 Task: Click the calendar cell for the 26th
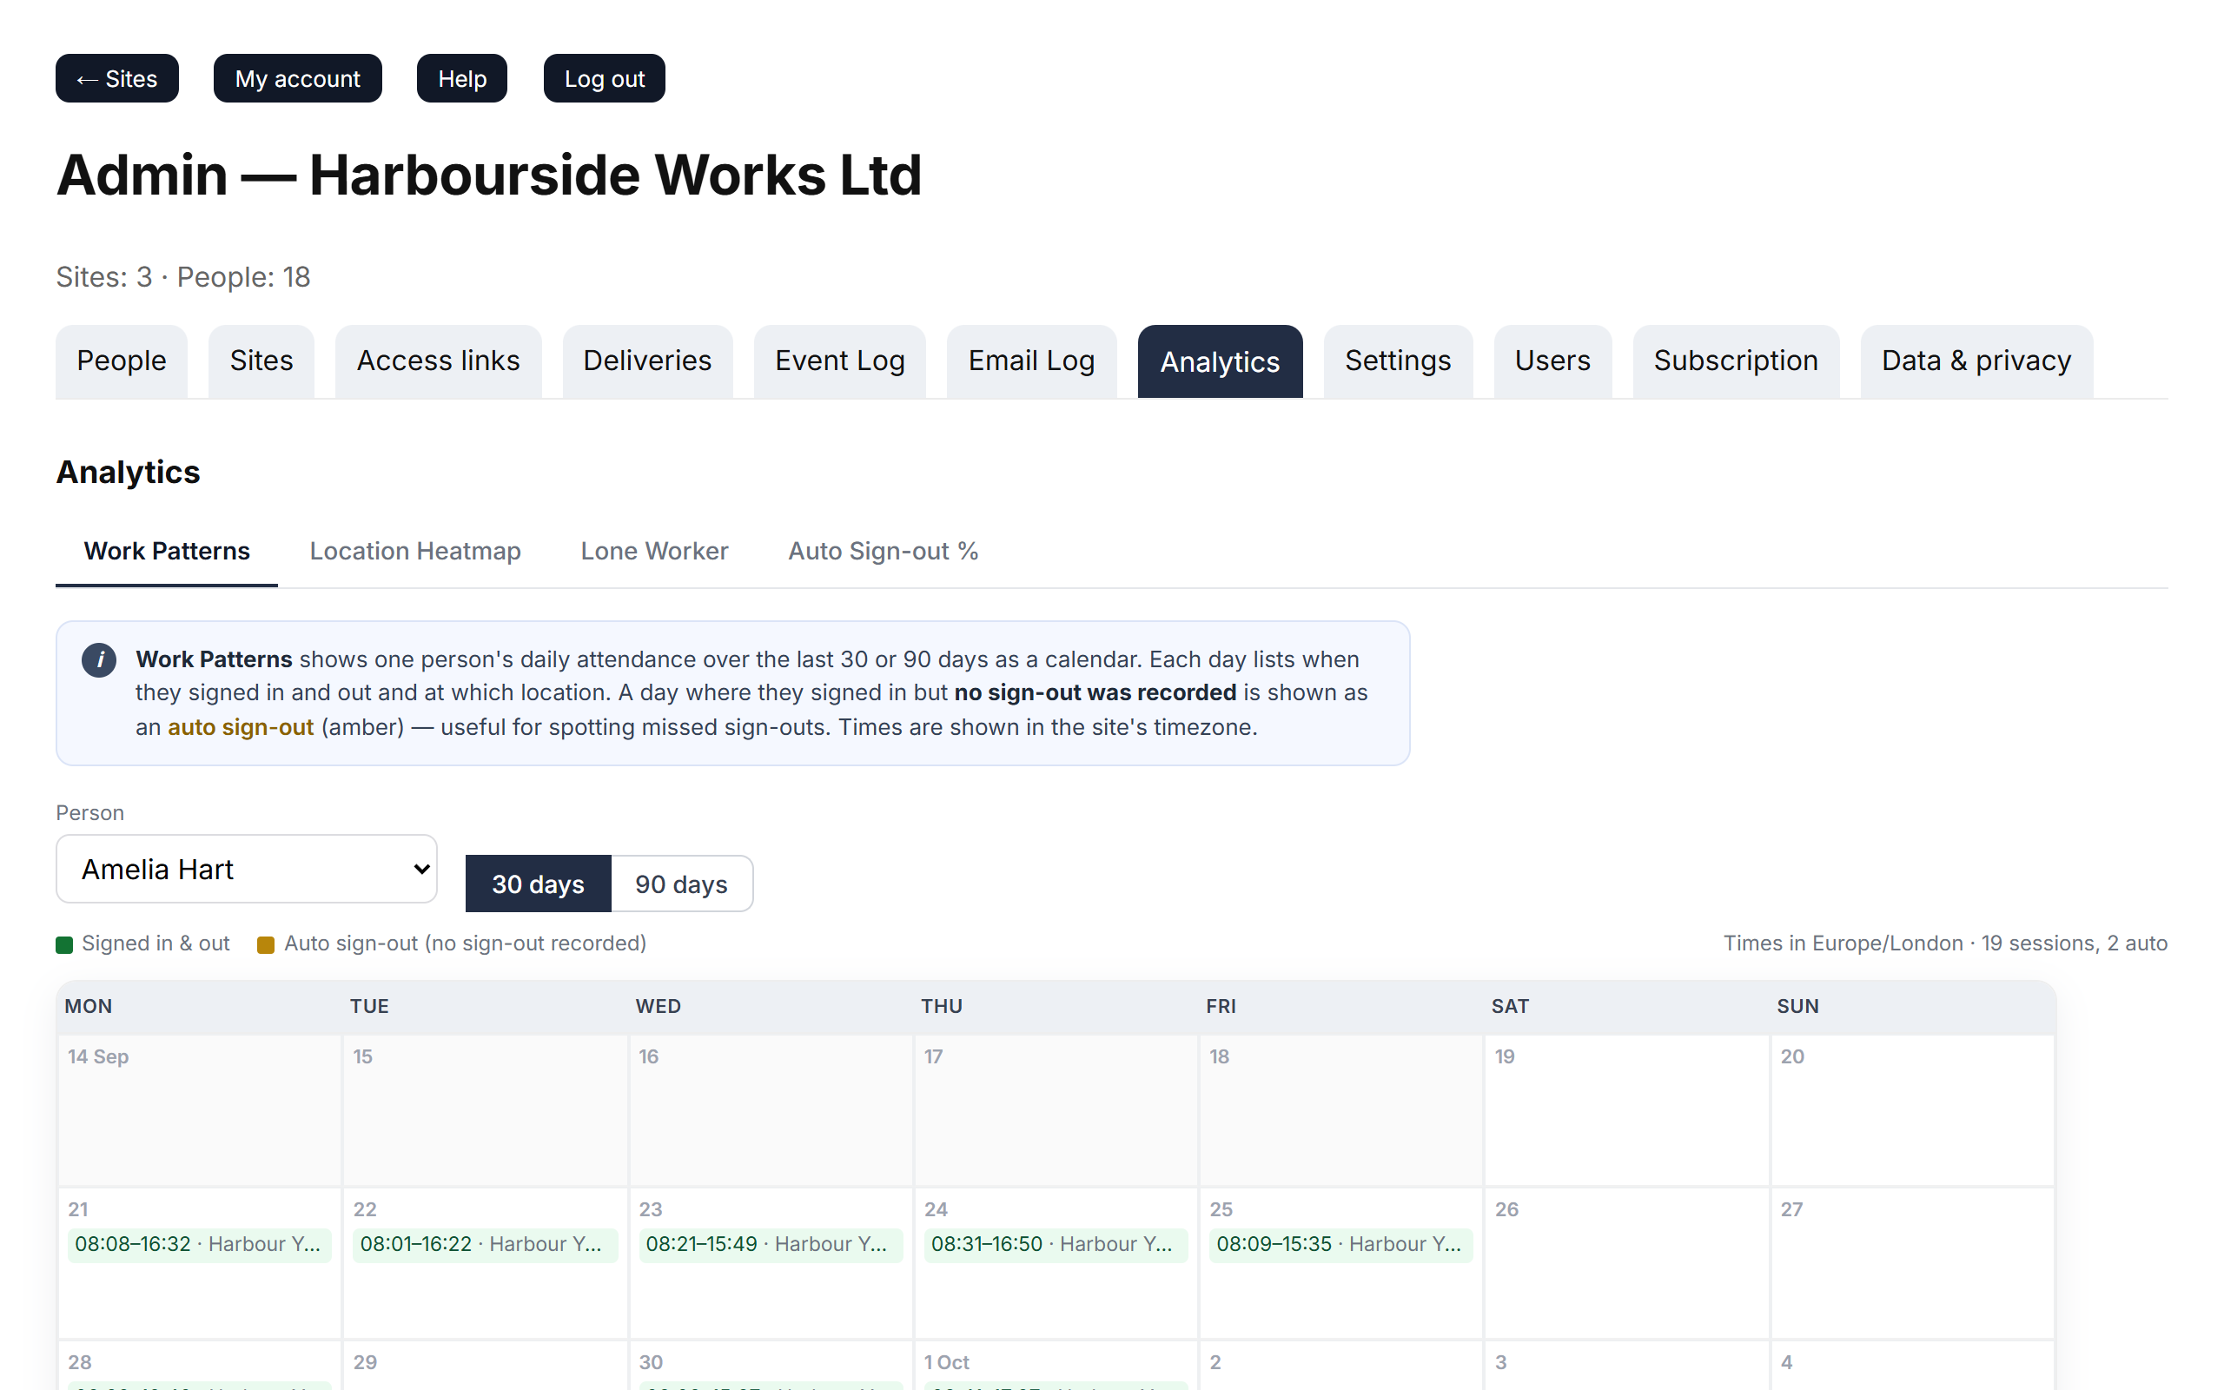(x=1625, y=1263)
